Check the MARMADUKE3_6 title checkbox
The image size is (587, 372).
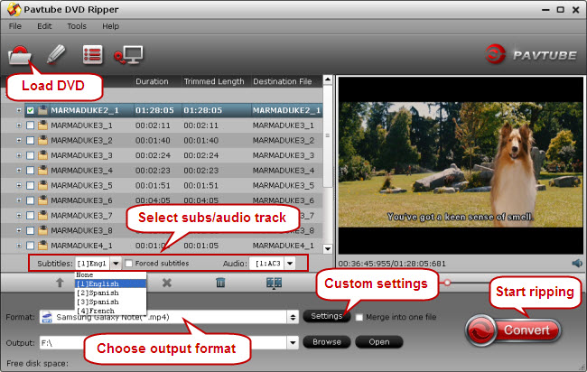[x=31, y=200]
